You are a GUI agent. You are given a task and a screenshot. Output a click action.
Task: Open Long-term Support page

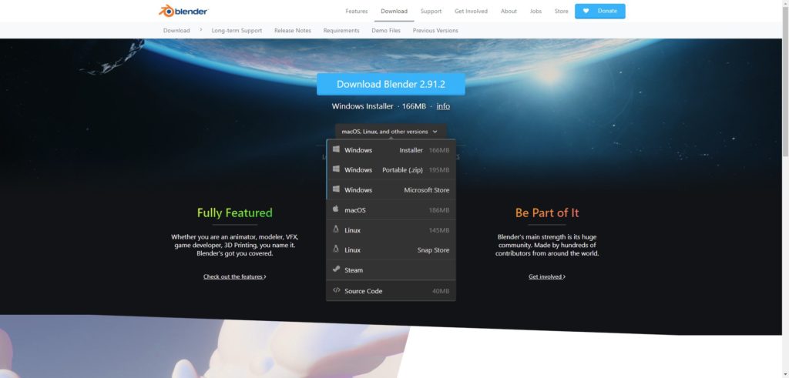coord(237,31)
